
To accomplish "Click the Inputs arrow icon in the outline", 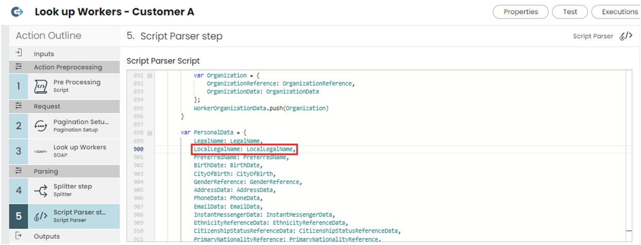I will (19, 53).
